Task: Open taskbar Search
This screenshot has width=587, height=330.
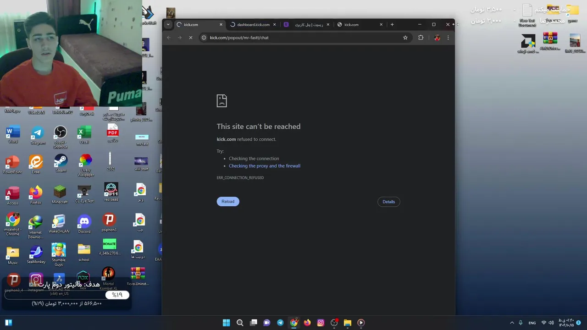Action: pos(240,323)
